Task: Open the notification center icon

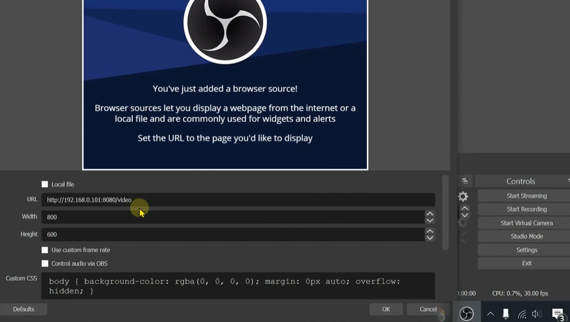Action: pos(558,314)
